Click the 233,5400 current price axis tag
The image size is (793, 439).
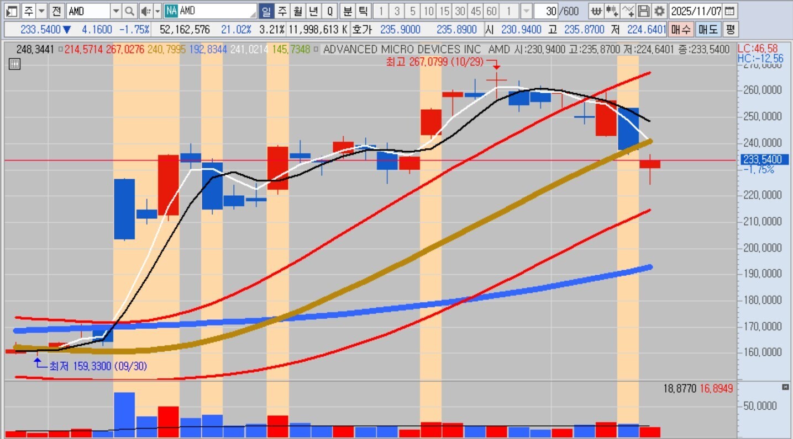pyautogui.click(x=764, y=160)
